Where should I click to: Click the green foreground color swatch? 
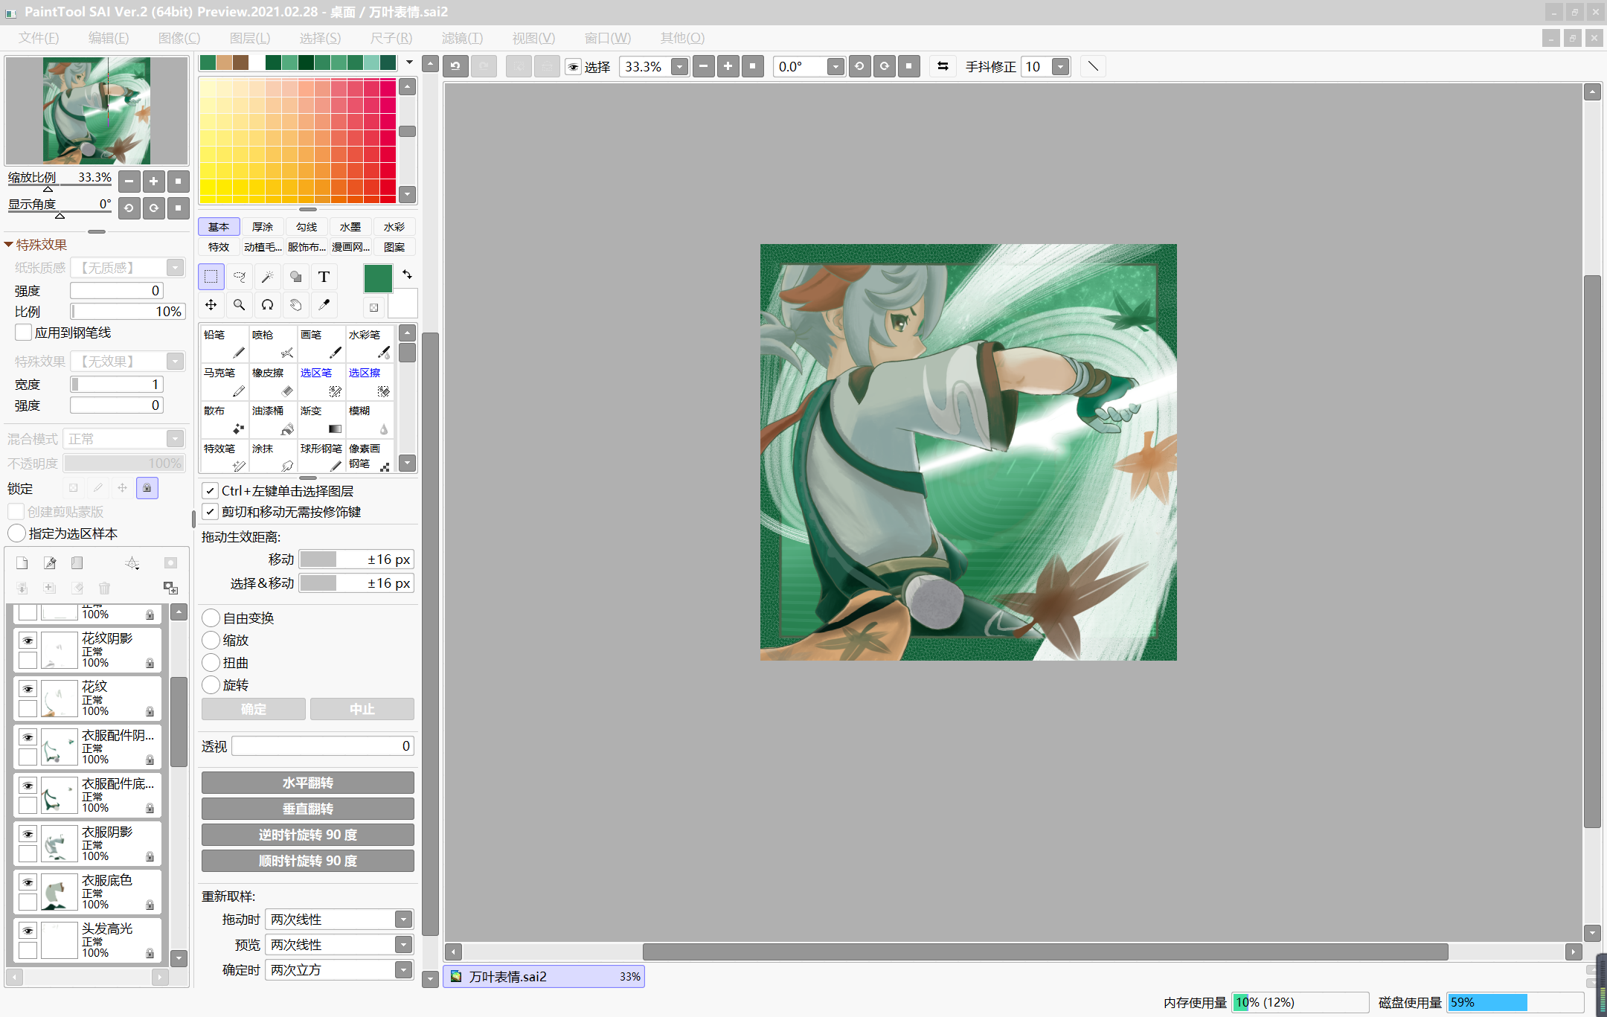(x=378, y=279)
